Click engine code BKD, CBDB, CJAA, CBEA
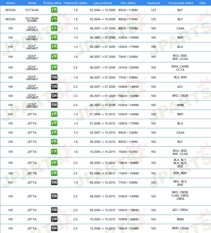 tap(180, 195)
